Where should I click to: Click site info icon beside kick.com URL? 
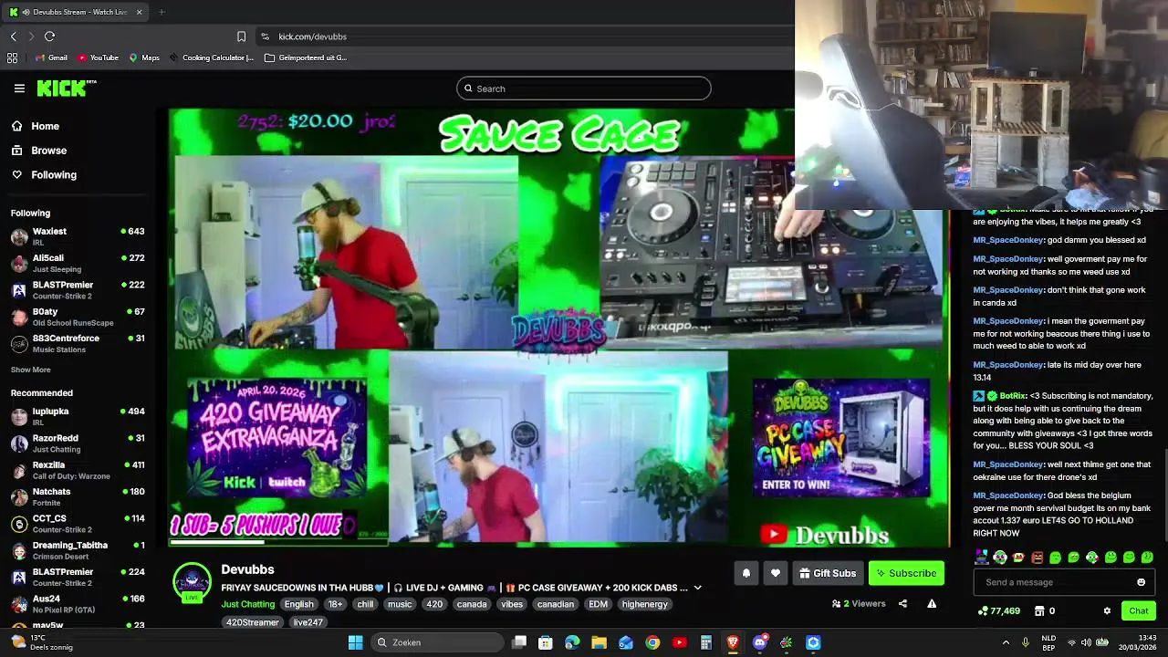pos(265,36)
